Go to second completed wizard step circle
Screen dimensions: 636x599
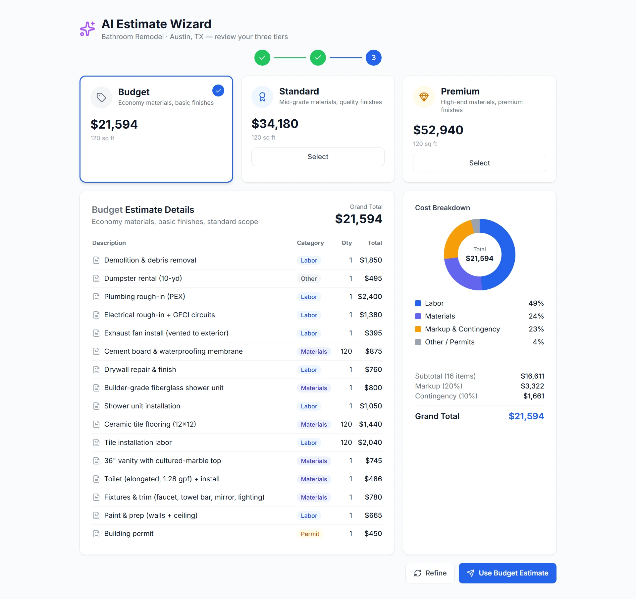coord(318,58)
